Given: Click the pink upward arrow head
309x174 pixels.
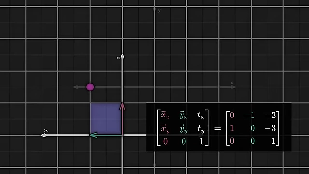Looking at the screenshot, I should tap(122, 106).
